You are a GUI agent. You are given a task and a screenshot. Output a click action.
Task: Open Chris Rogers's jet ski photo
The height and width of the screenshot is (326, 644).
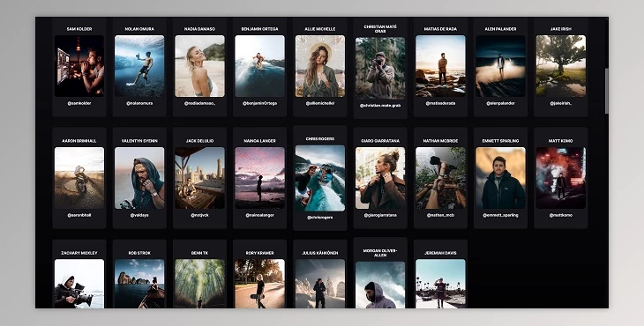tap(320, 178)
